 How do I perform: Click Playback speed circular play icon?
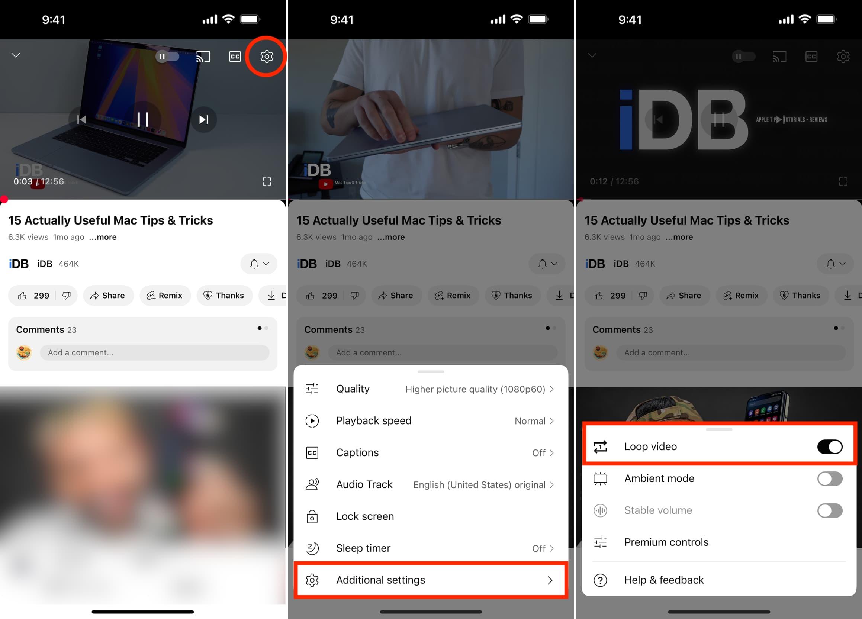pyautogui.click(x=312, y=421)
